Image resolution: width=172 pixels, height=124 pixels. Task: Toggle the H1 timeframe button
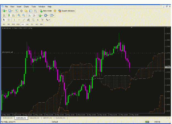point(23,24)
